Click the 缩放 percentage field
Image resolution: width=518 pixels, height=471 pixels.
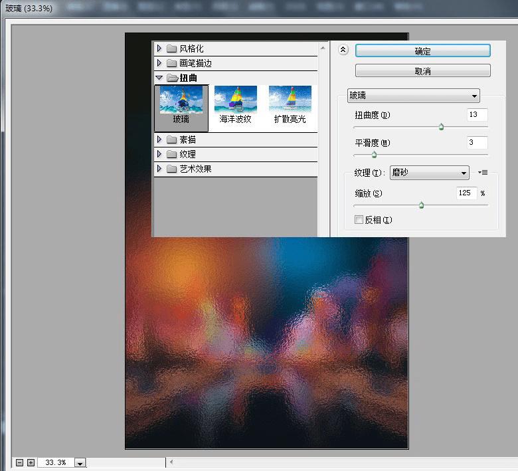click(x=466, y=193)
